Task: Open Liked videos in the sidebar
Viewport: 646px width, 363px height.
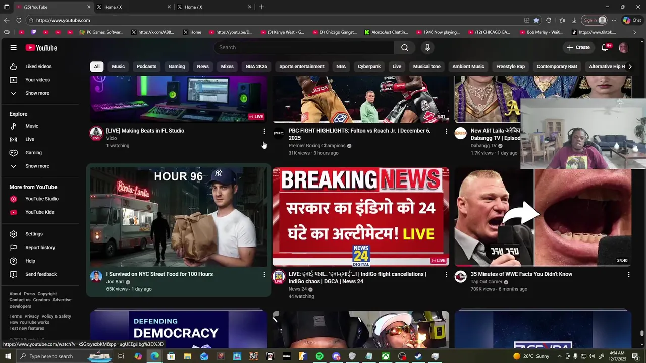Action: pyautogui.click(x=39, y=66)
